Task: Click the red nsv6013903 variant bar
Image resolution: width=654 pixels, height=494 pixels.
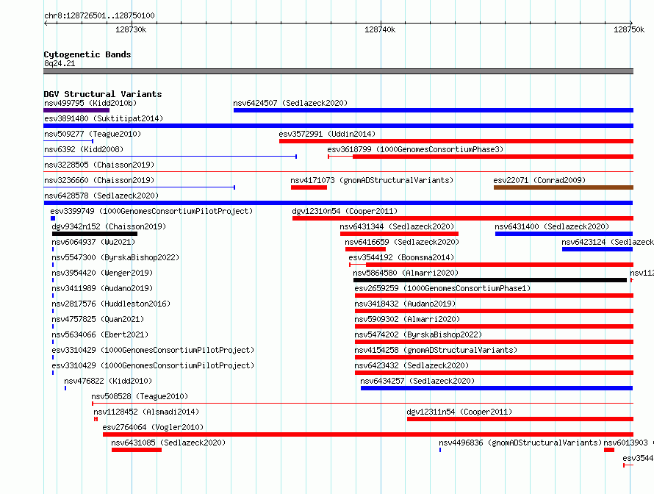Action: [609, 450]
